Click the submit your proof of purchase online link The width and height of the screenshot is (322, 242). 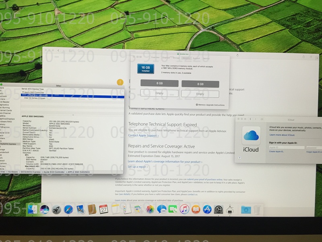pos(205,179)
